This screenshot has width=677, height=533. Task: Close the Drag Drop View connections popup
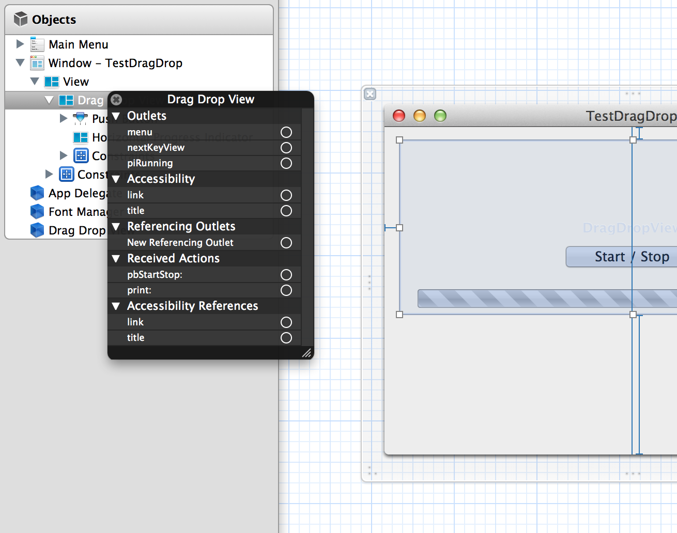(117, 100)
